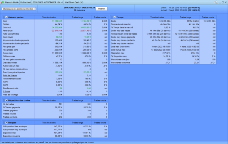
Task: Open the 'Statistiques des positions clôturées' dropdown
Action: (19, 9)
